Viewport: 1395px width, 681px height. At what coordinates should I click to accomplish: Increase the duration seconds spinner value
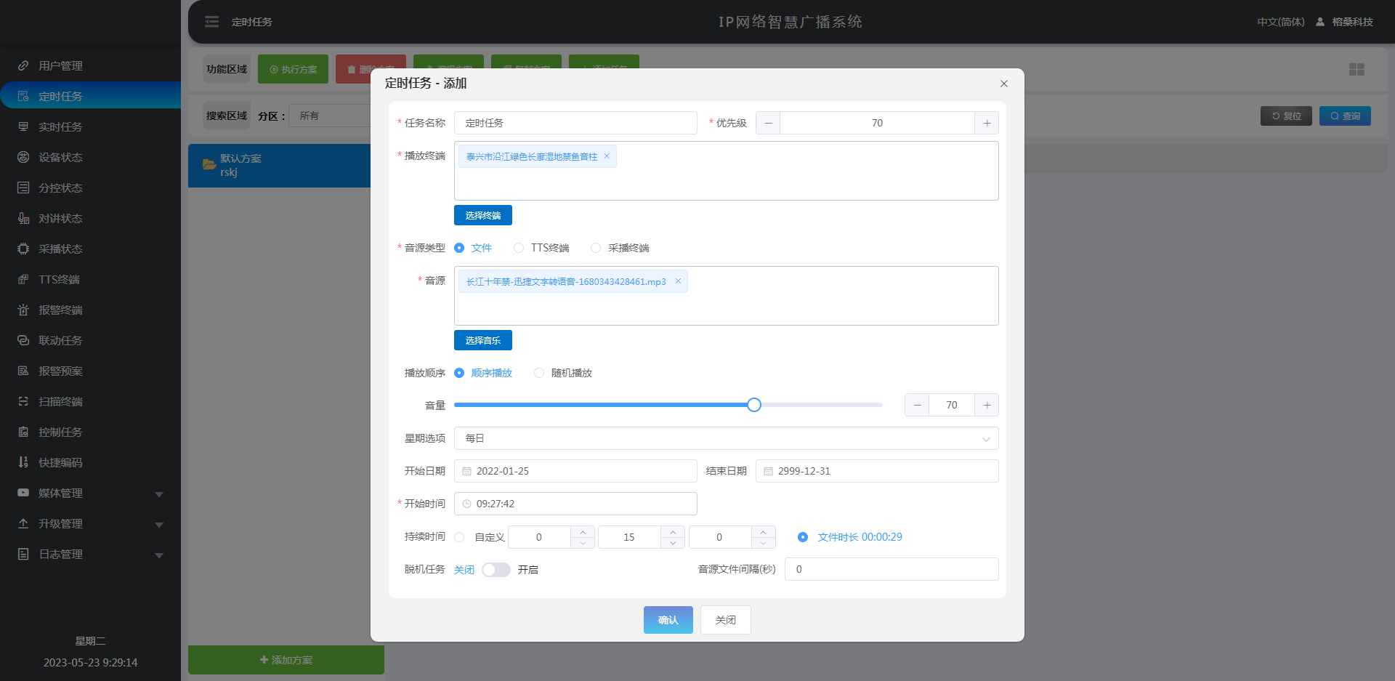click(x=763, y=532)
